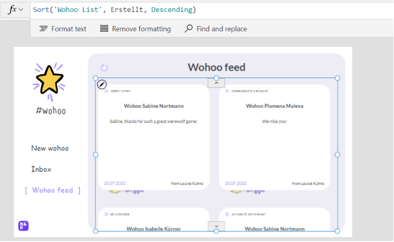Click SIMPLY START hashtag label
This screenshot has height=242, width=394.
(x=121, y=91)
